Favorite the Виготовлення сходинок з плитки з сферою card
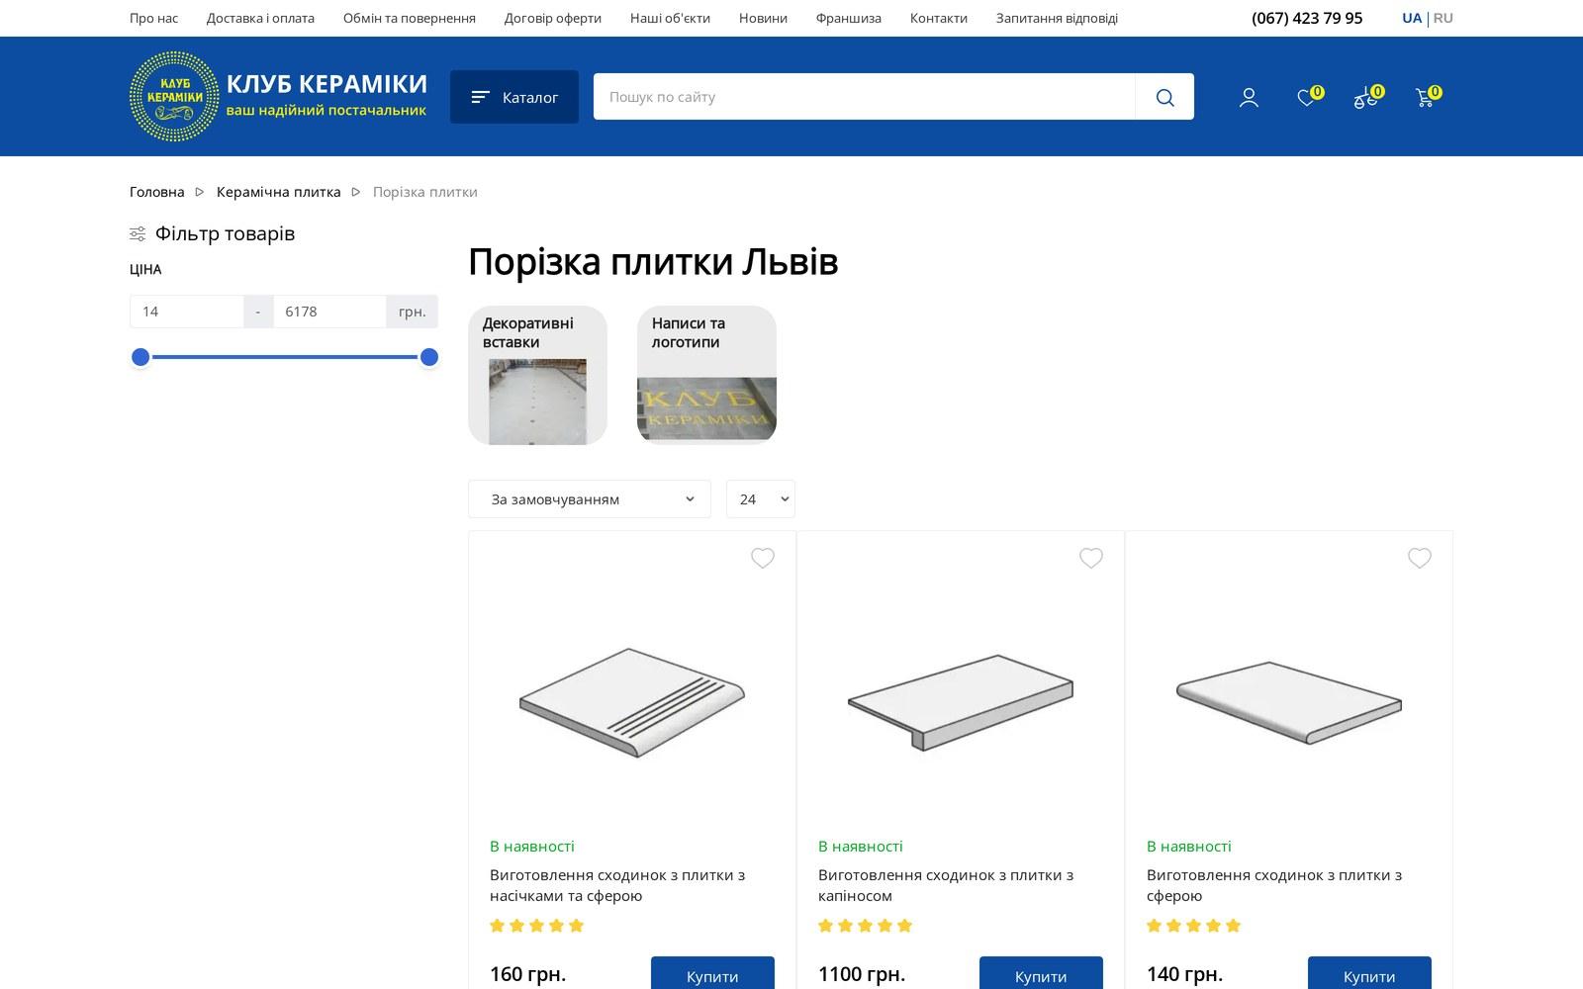Screen dimensions: 1583x989 1420,558
